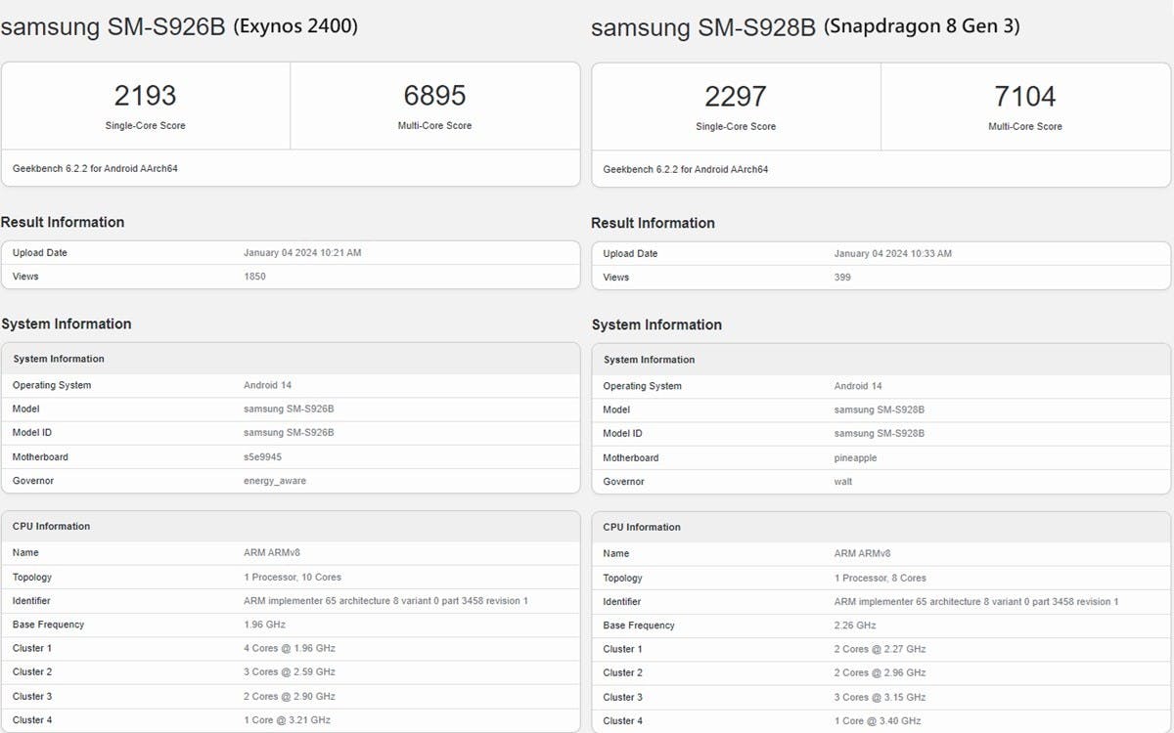Click the 2.26 GHz base frequency value
Image resolution: width=1174 pixels, height=733 pixels.
[855, 625]
